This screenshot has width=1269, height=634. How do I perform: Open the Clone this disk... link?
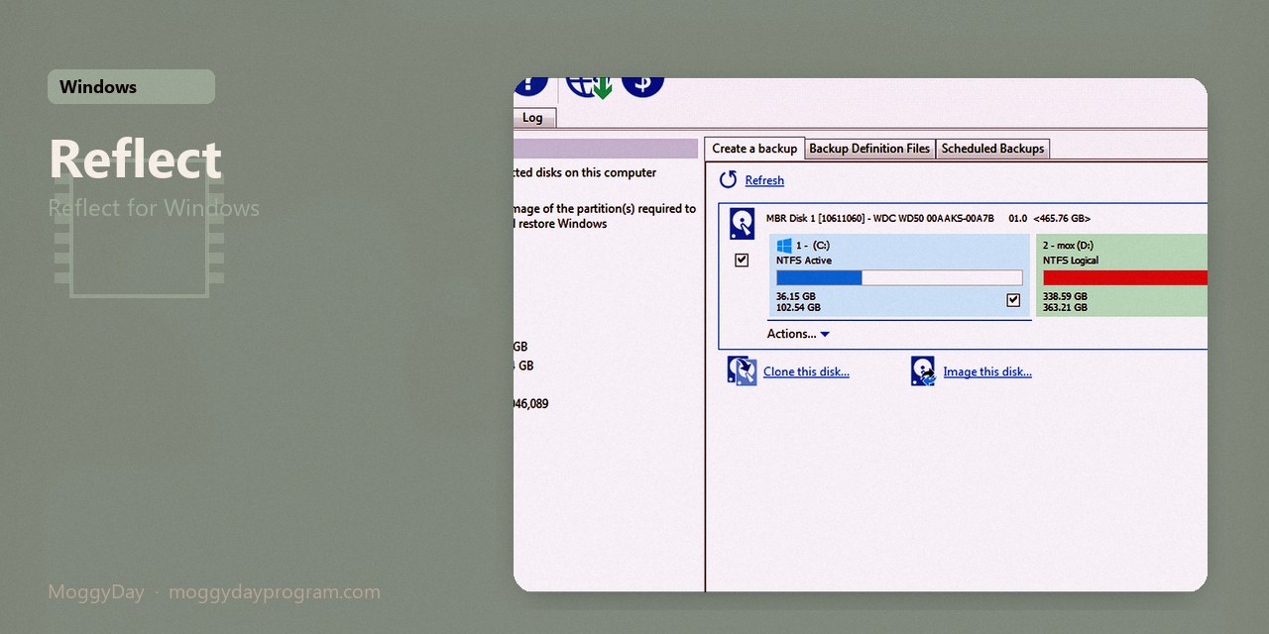[806, 371]
